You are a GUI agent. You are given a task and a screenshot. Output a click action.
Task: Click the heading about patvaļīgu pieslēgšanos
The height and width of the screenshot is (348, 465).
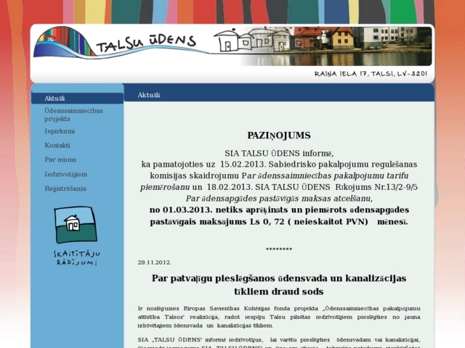[279, 285]
